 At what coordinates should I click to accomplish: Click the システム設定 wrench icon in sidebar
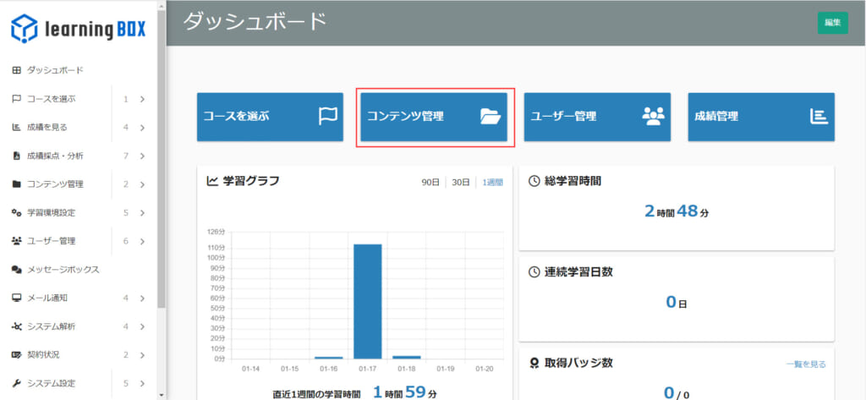coord(17,383)
